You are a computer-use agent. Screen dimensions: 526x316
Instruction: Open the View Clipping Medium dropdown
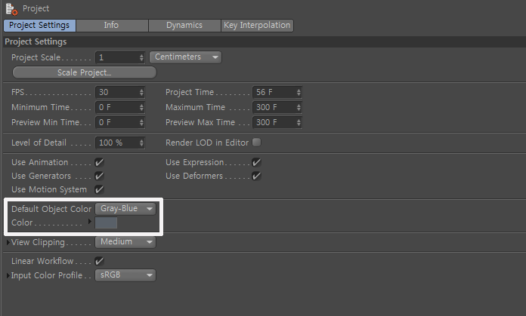tap(125, 242)
